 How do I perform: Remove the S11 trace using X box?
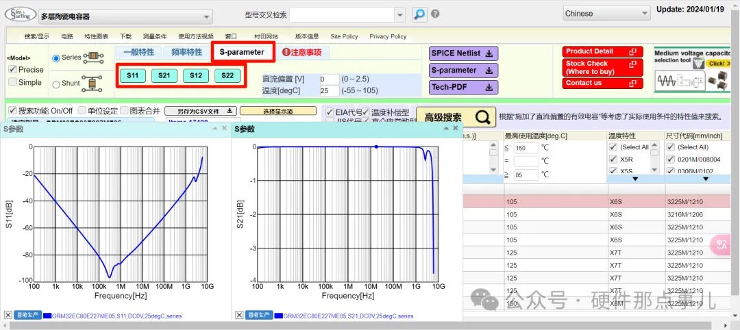pyautogui.click(x=8, y=315)
